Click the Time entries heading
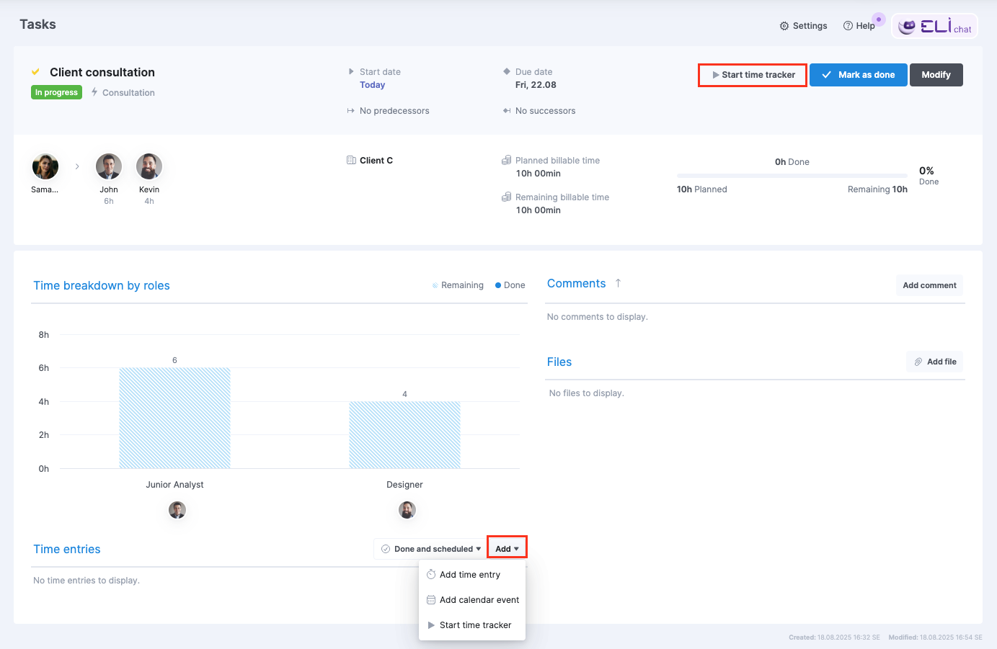Viewport: 997px width, 649px height. tap(67, 550)
